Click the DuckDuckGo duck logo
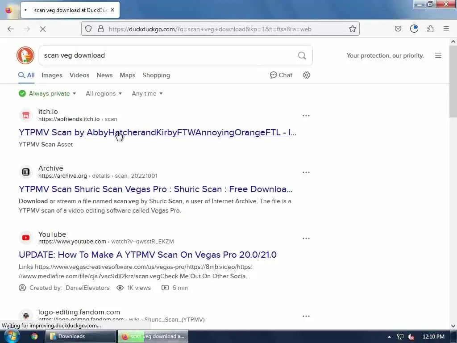This screenshot has width=457, height=343. [25, 55]
